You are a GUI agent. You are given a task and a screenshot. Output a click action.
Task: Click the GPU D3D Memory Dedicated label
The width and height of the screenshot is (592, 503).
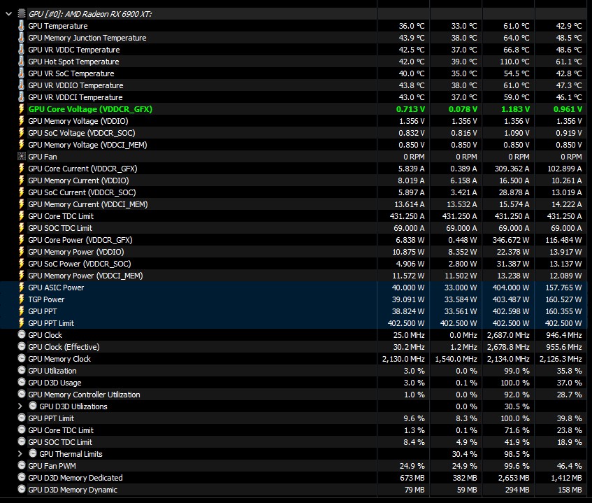coord(75,478)
